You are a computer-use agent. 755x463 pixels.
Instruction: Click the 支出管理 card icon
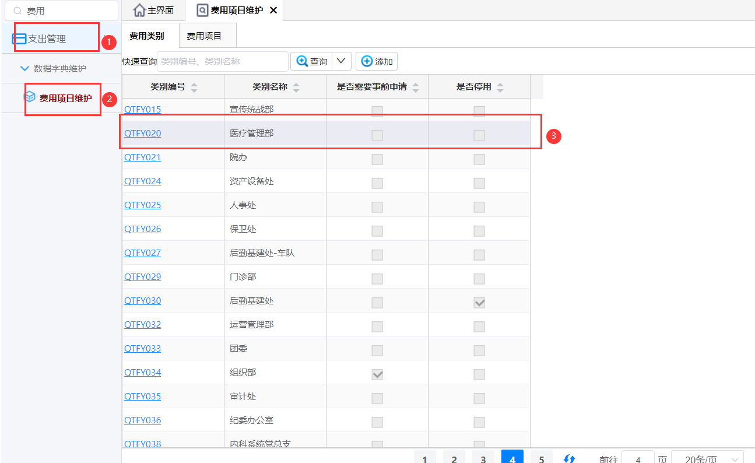(19, 39)
